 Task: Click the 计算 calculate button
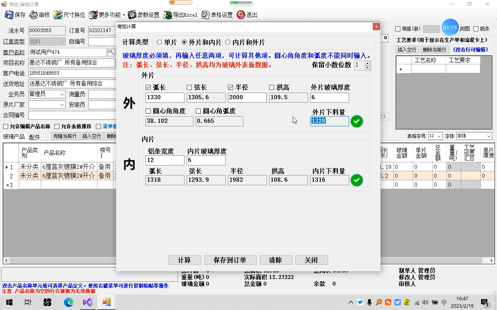[184, 260]
